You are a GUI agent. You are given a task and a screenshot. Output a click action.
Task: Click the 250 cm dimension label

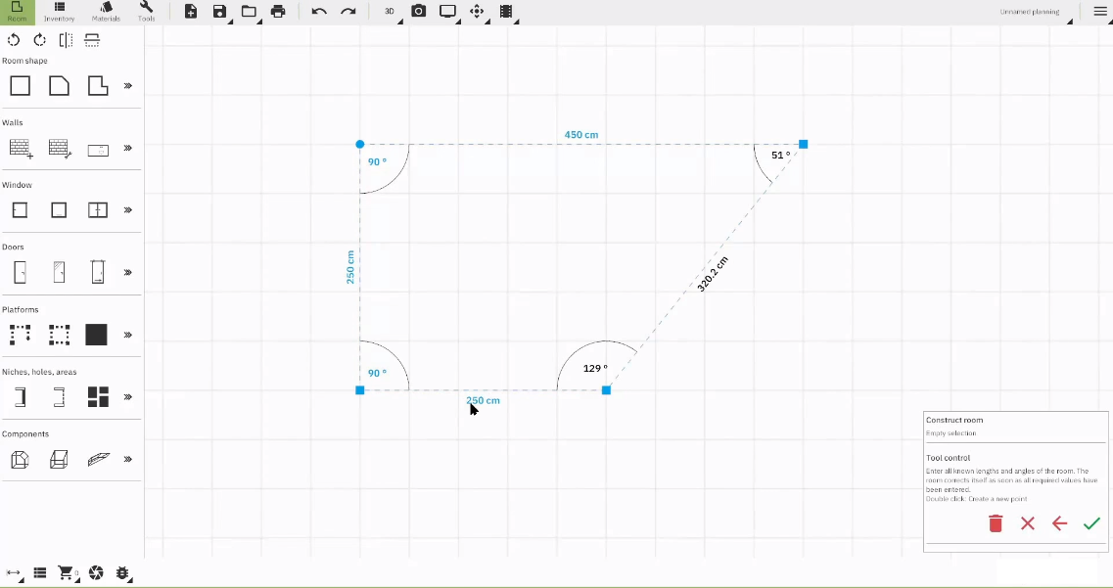[483, 400]
